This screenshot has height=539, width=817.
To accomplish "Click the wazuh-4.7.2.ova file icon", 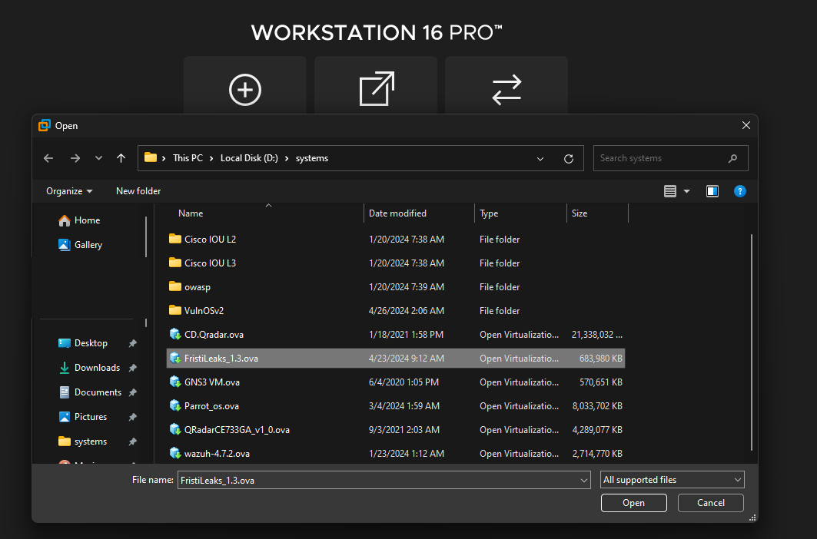I will tap(175, 453).
